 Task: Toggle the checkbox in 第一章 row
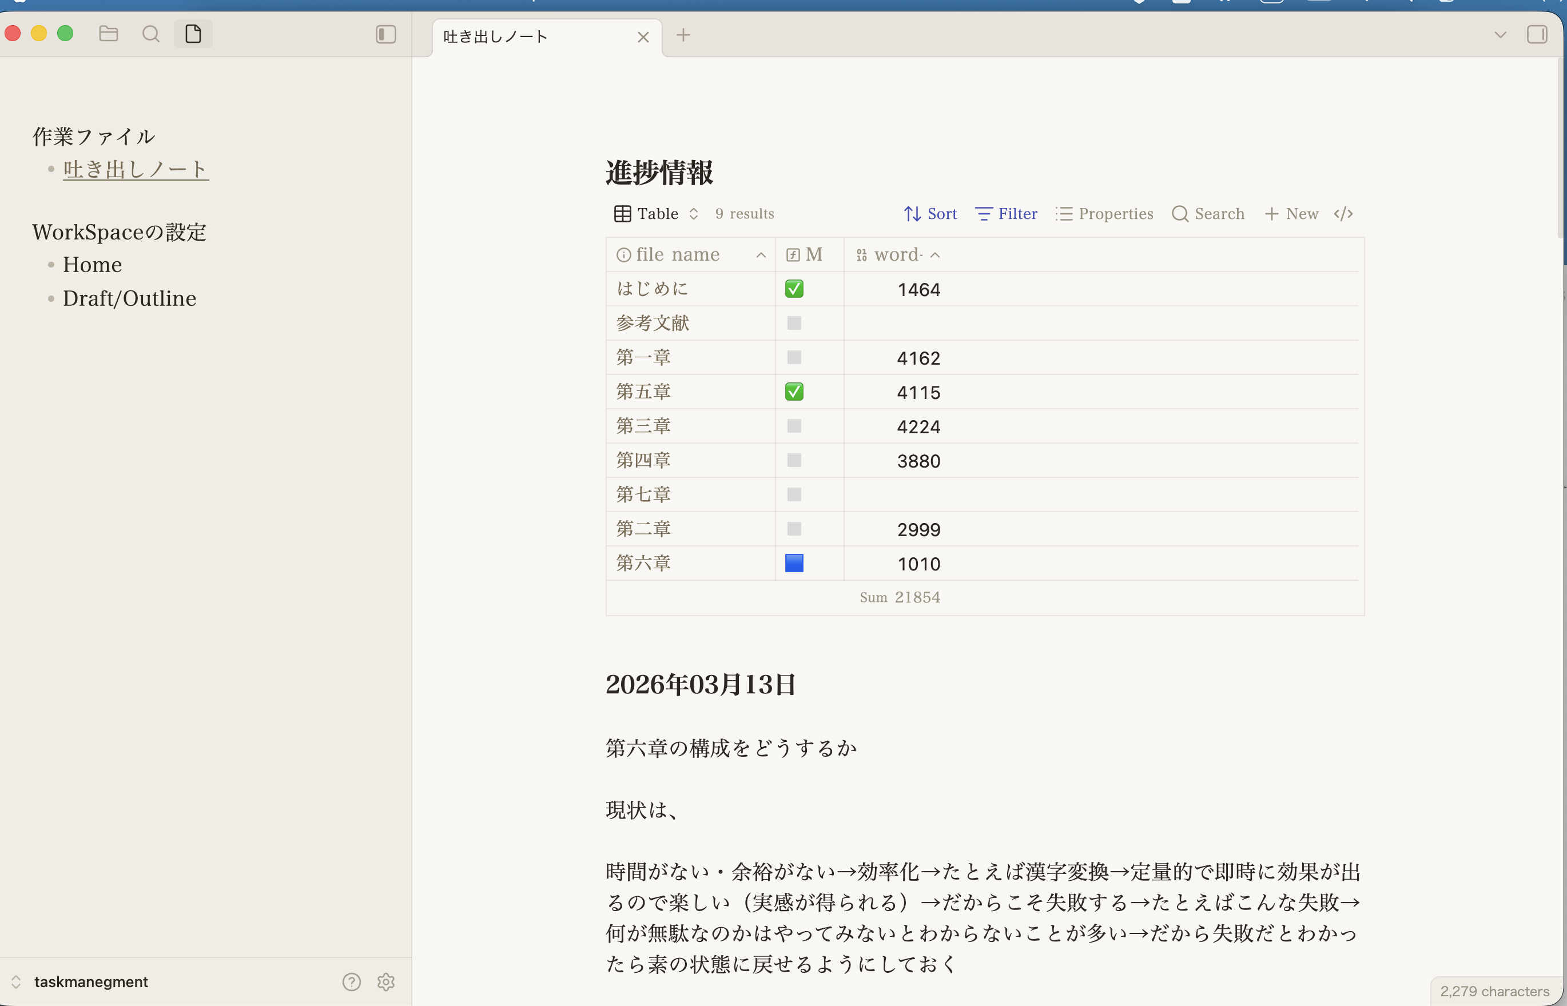[794, 357]
